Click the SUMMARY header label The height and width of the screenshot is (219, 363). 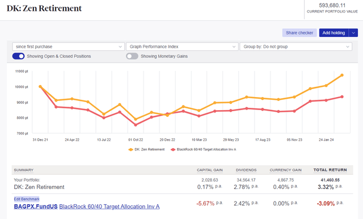pos(24,170)
